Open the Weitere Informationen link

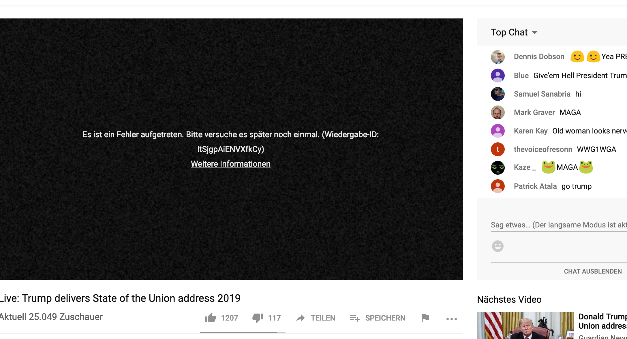coord(230,164)
